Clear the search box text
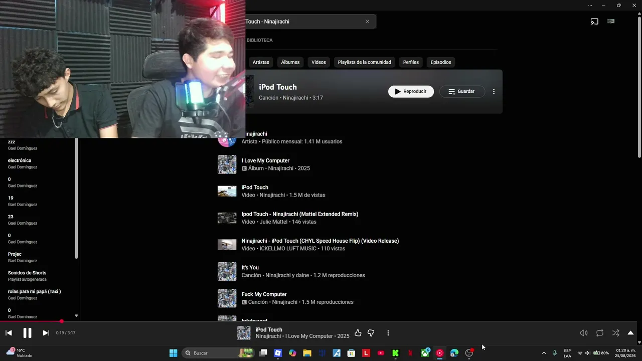The image size is (642, 361). 367,22
